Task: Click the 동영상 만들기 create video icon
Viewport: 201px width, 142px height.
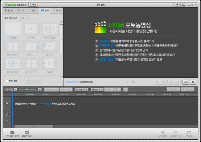Action: (x=176, y=134)
